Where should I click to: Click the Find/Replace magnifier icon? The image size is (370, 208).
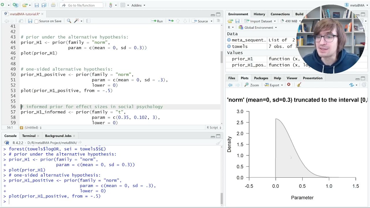click(69, 21)
